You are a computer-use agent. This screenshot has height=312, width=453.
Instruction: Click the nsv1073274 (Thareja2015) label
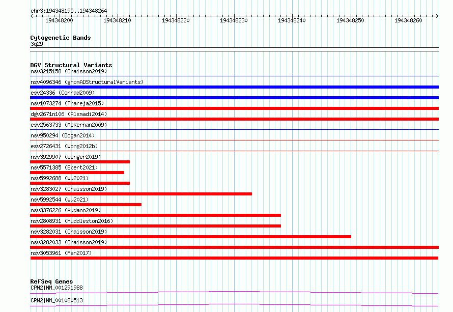[67, 103]
